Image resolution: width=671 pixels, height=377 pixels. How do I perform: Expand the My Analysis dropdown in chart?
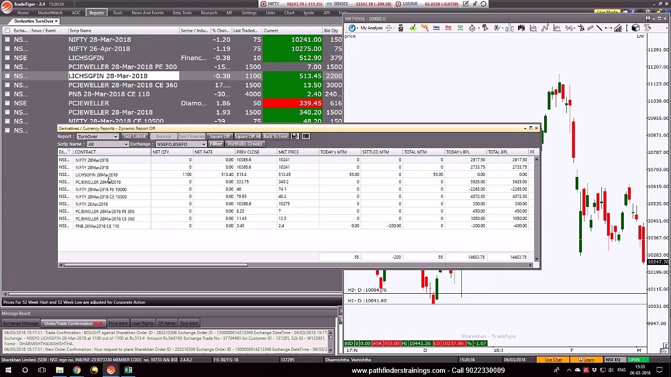coord(357,28)
